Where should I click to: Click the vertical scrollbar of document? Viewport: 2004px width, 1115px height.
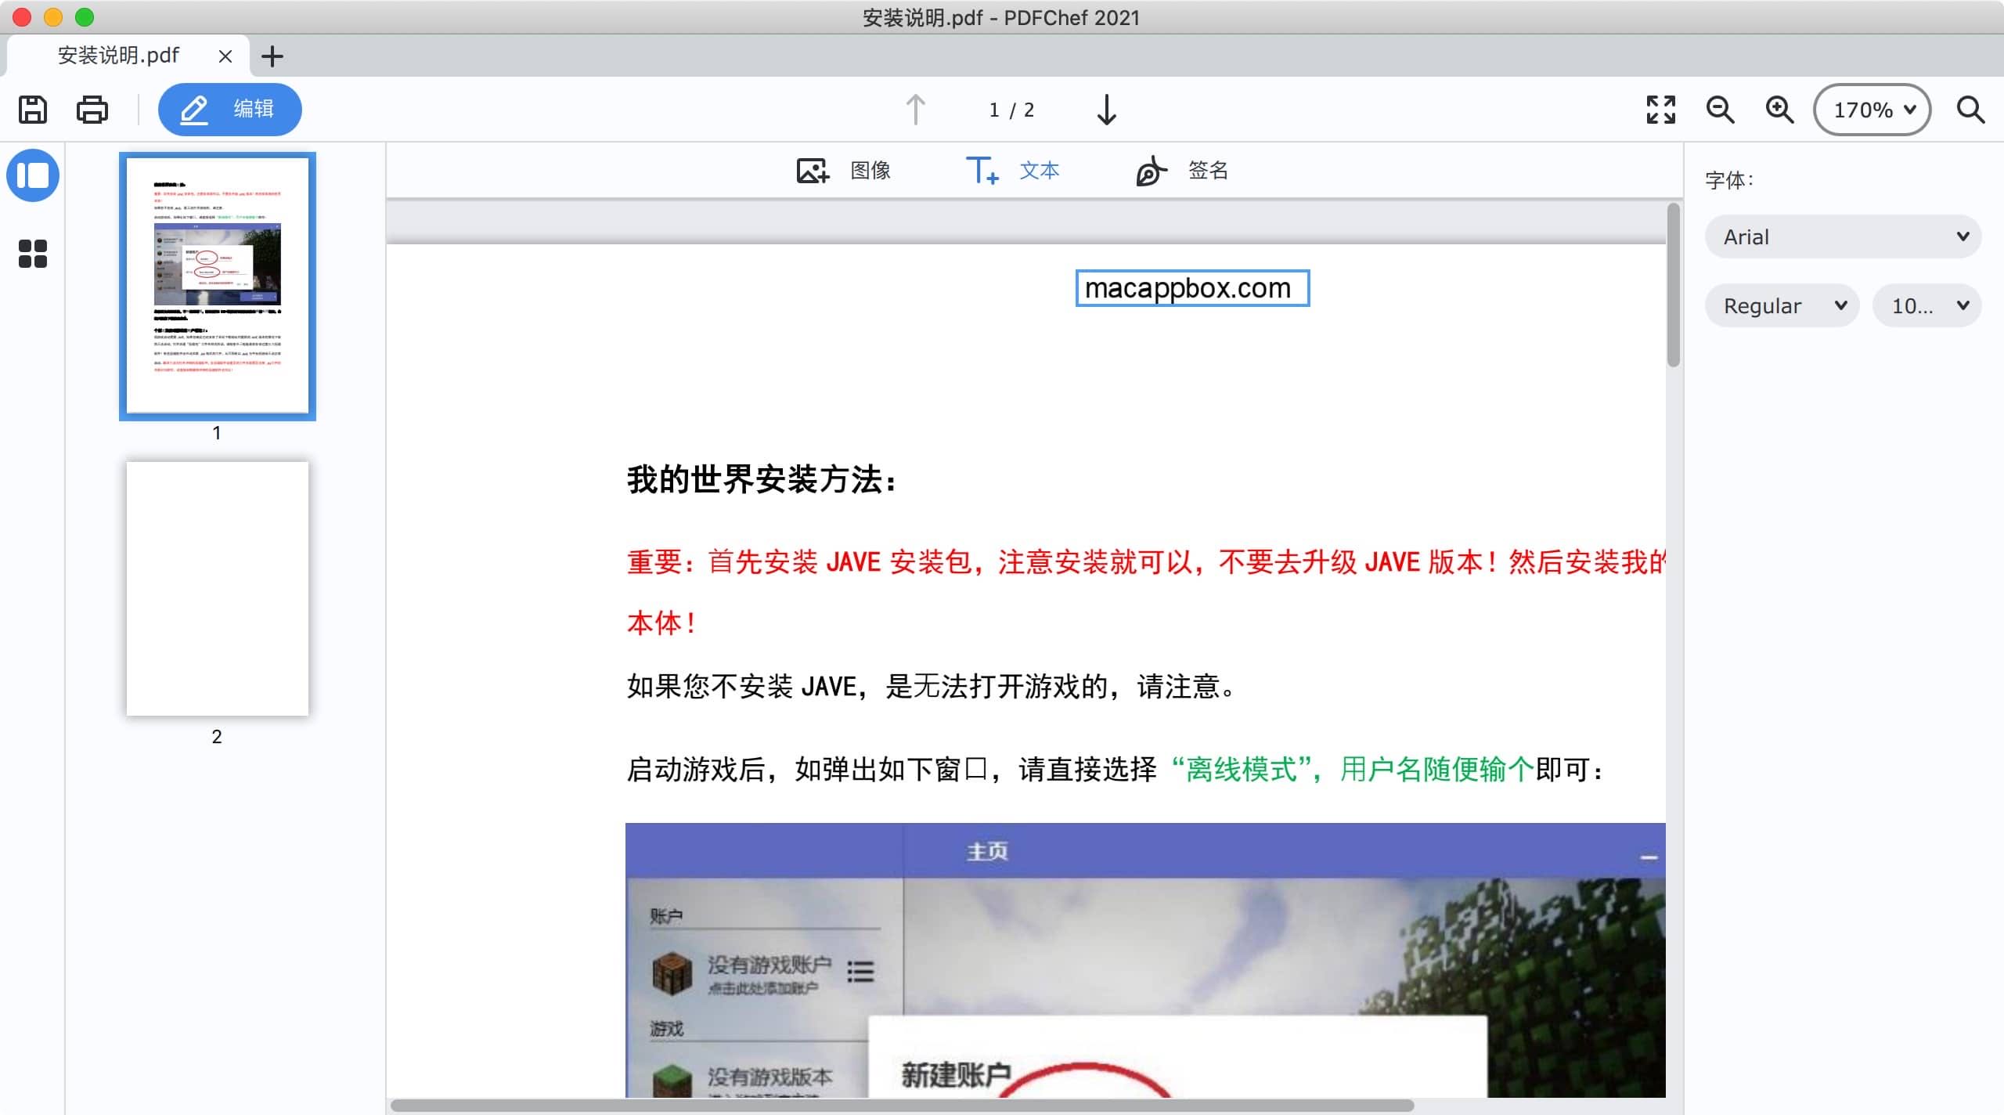(x=1674, y=285)
